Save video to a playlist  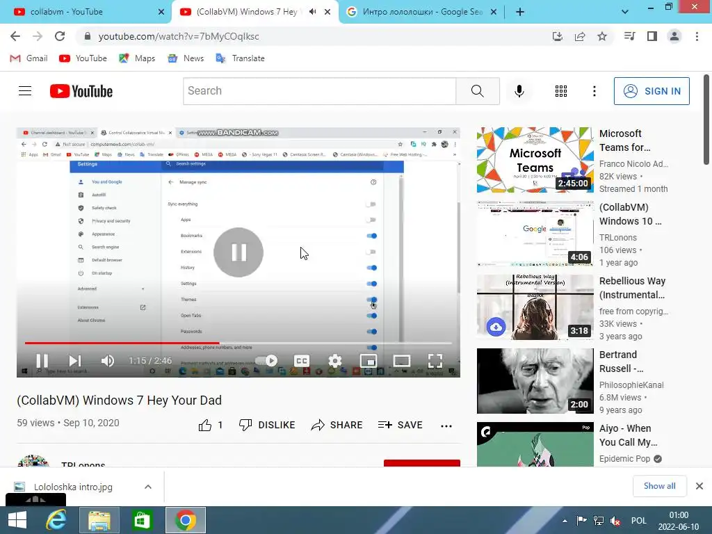pos(400,425)
